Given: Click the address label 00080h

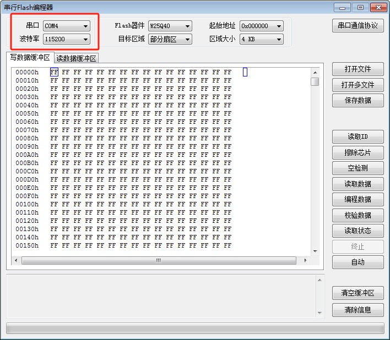Looking at the screenshot, I should pos(27,138).
